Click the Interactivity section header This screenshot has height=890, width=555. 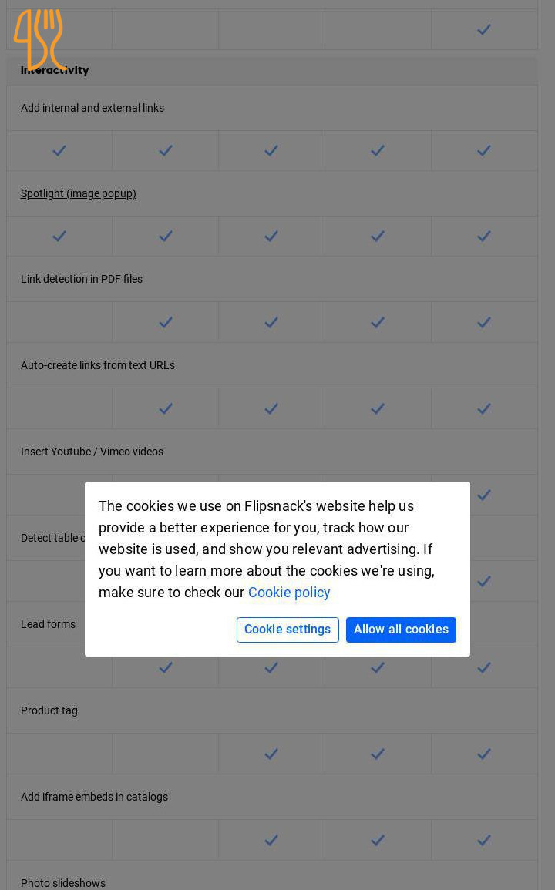point(55,70)
